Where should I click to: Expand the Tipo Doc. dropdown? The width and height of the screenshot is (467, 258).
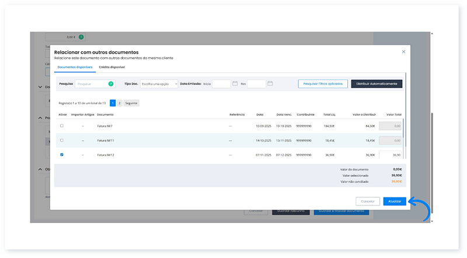(x=159, y=84)
